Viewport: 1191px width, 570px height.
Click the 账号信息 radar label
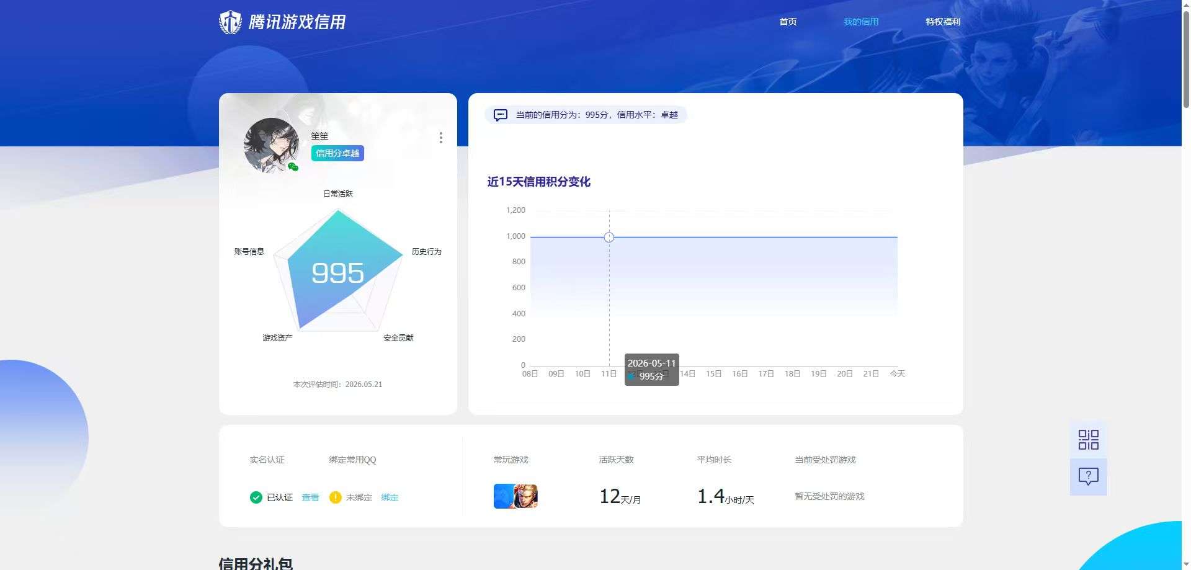coord(249,251)
